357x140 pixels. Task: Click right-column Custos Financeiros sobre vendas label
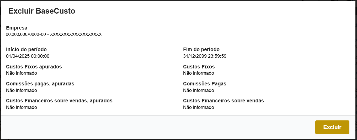click(223, 101)
